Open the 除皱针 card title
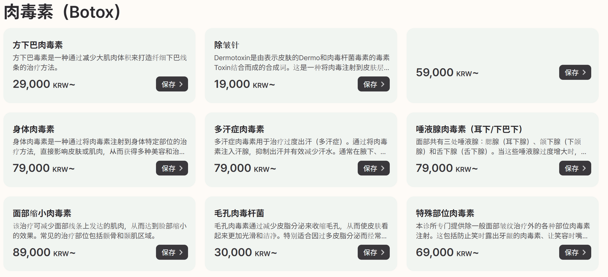Image resolution: width=608 pixels, height=277 pixels. (x=226, y=45)
